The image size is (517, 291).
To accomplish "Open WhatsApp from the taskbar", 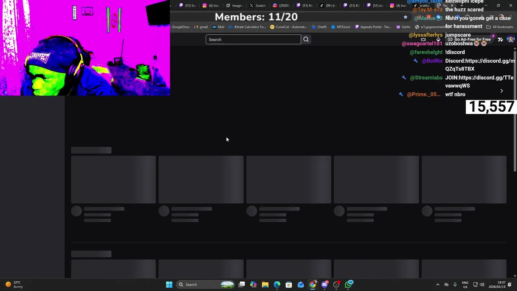I will pos(348,285).
